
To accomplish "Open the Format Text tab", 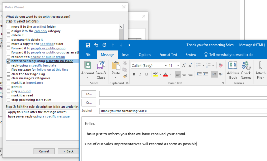I will tap(168, 55).
